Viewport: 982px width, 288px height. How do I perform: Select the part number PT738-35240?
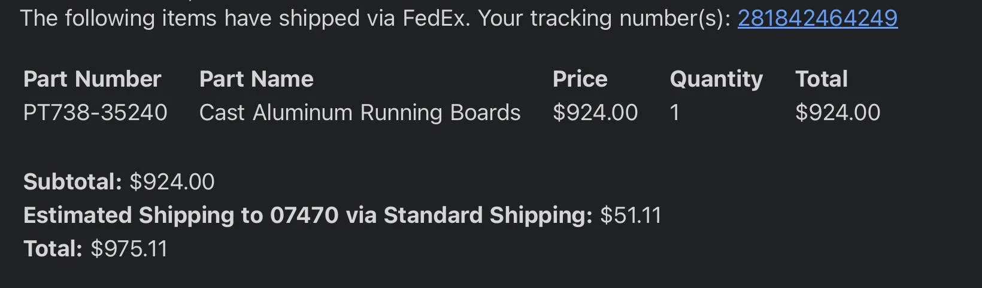click(95, 112)
